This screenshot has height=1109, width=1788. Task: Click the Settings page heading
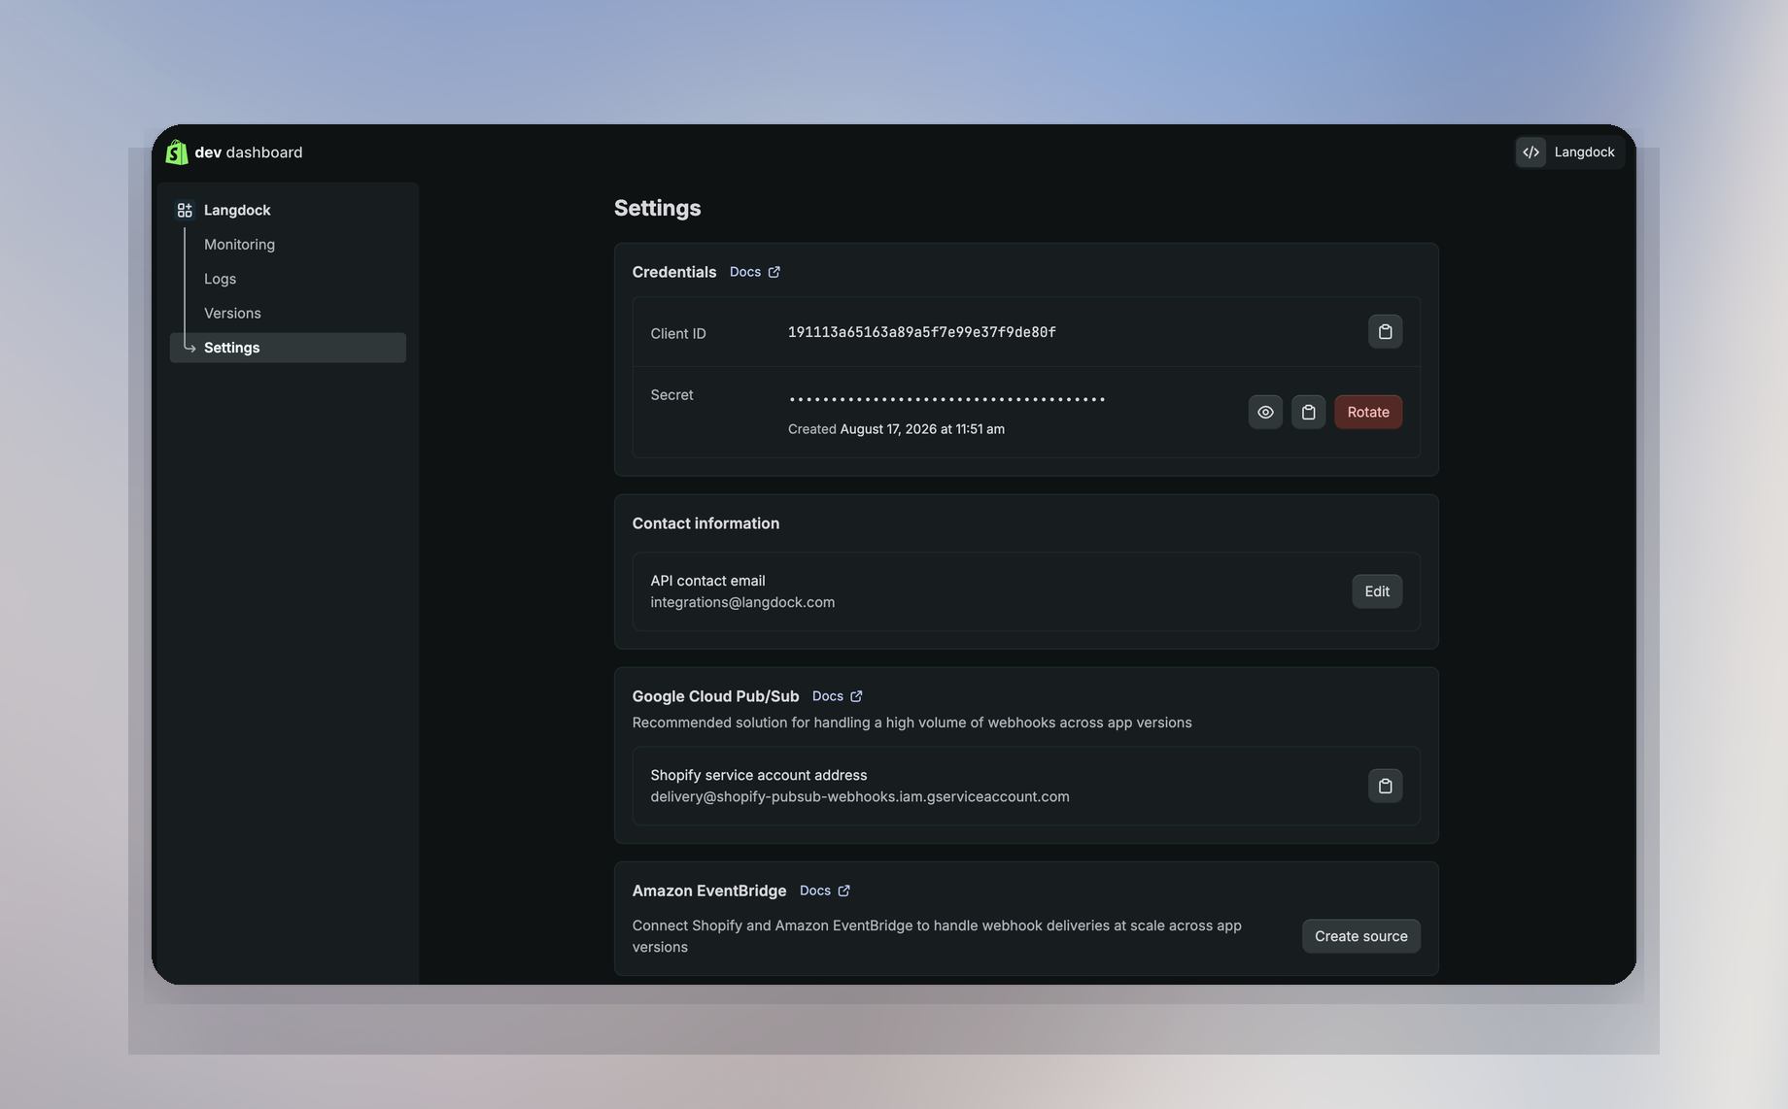click(657, 208)
